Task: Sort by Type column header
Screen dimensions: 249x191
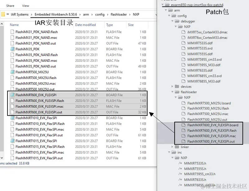Action: (x=110, y=25)
